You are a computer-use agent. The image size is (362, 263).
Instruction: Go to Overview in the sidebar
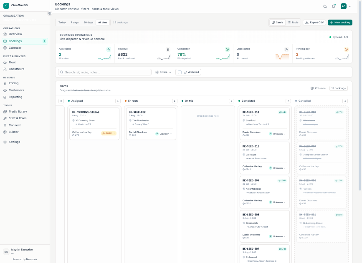coord(25,34)
